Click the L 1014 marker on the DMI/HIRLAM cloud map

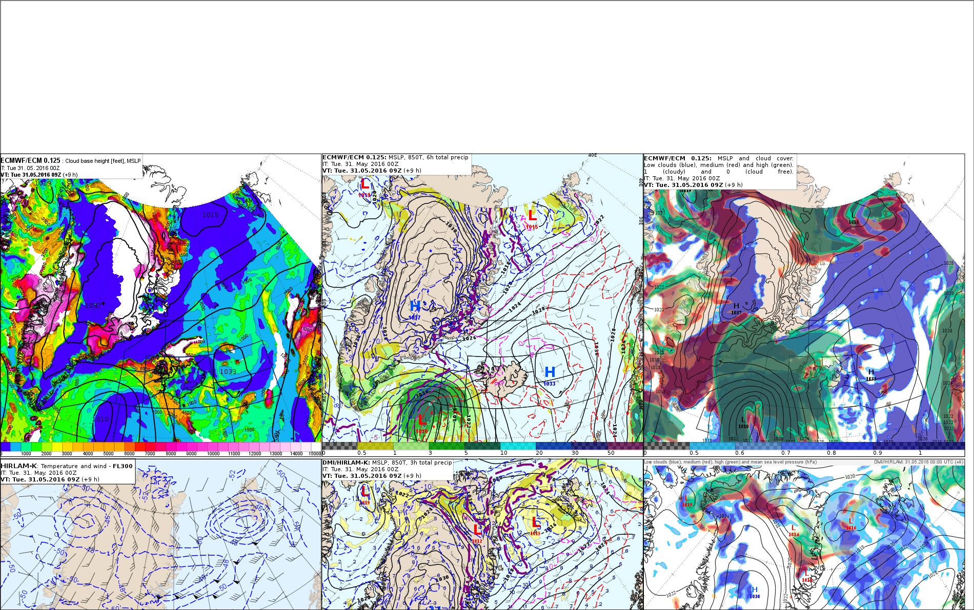pyautogui.click(x=794, y=531)
